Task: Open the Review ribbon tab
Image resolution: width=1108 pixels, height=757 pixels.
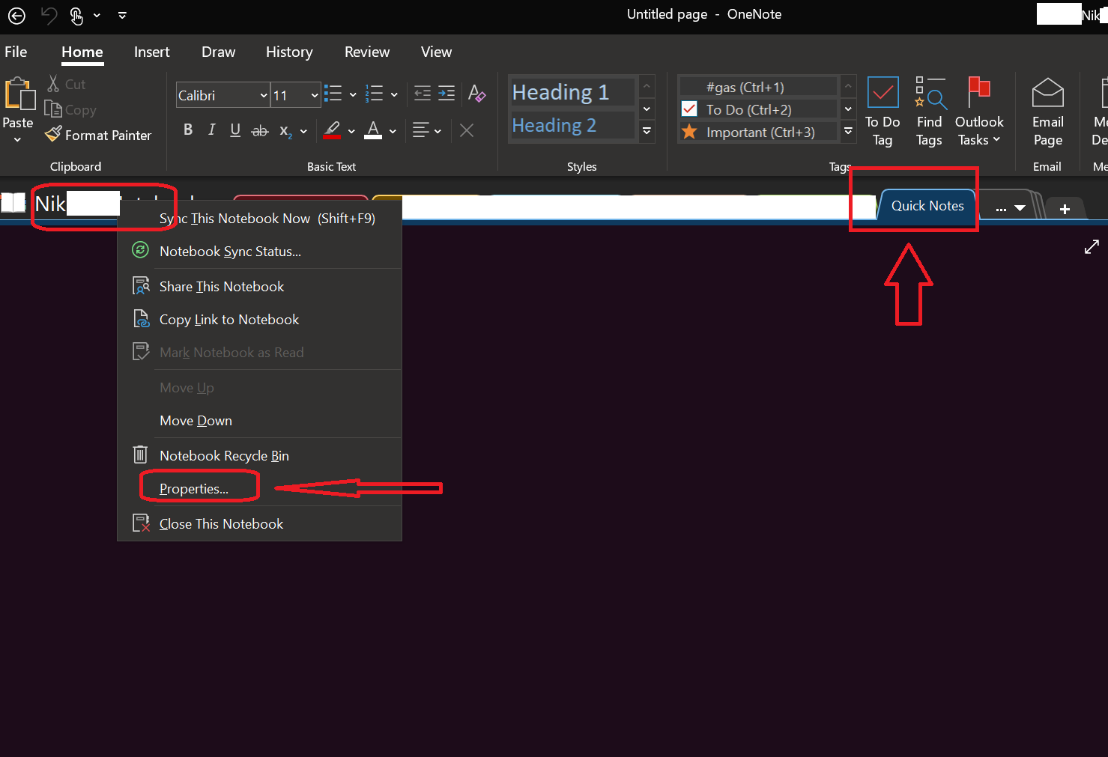Action: [x=367, y=52]
